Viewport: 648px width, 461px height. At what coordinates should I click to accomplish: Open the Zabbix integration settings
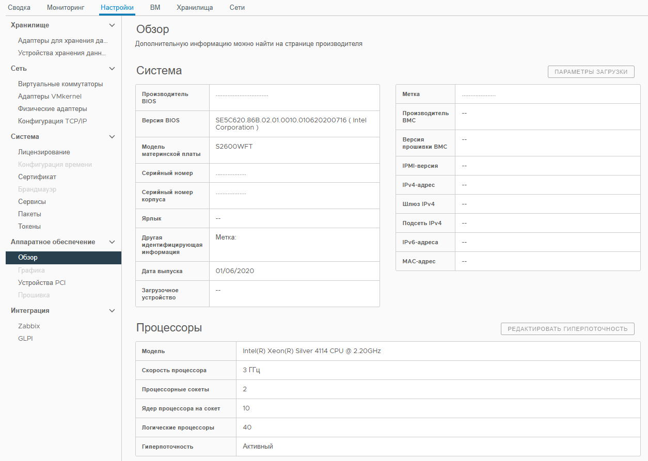29,326
